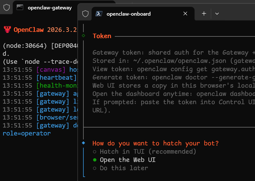
Task: Click the OpenClaw lobster logo
Action: click(x=7, y=30)
